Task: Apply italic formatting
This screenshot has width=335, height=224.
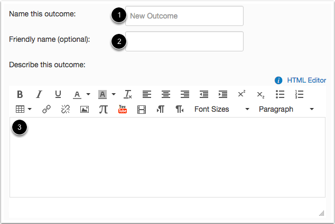Action: 39,94
